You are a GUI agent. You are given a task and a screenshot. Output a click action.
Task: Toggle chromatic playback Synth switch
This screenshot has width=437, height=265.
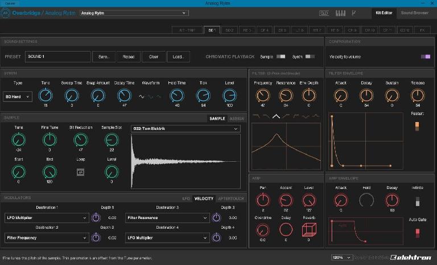pos(310,57)
